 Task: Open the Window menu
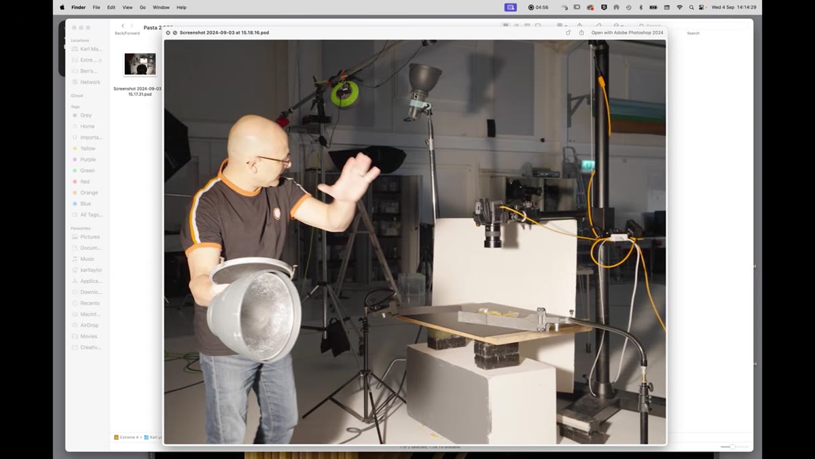pos(161,7)
